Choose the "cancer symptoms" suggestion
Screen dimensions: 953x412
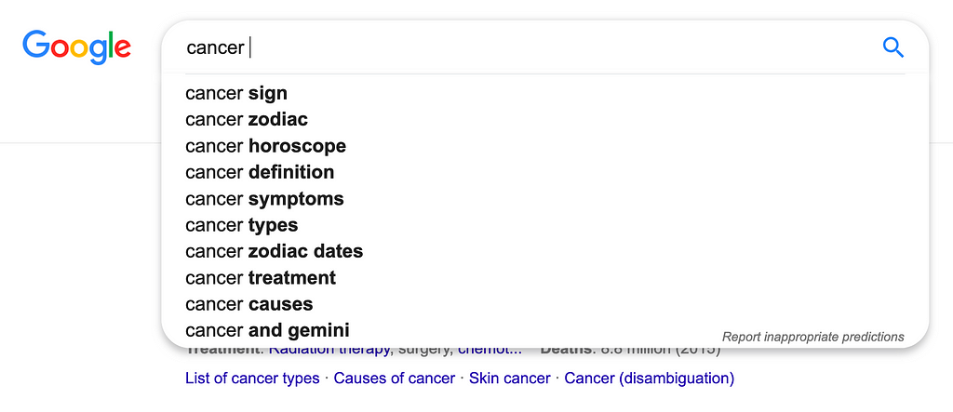click(x=264, y=199)
